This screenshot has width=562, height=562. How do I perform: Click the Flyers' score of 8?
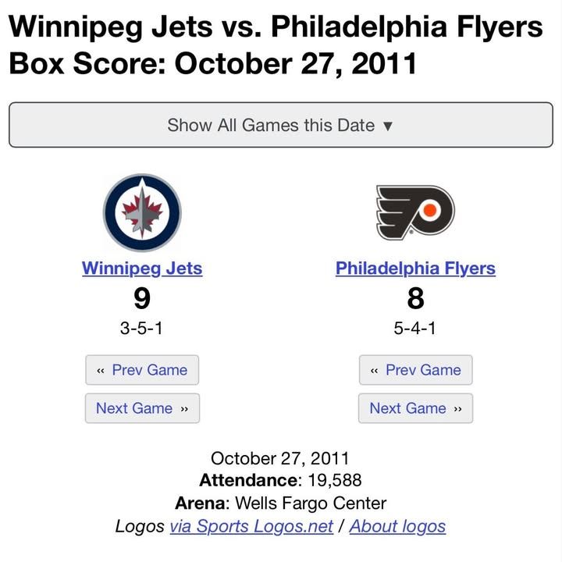(x=415, y=299)
